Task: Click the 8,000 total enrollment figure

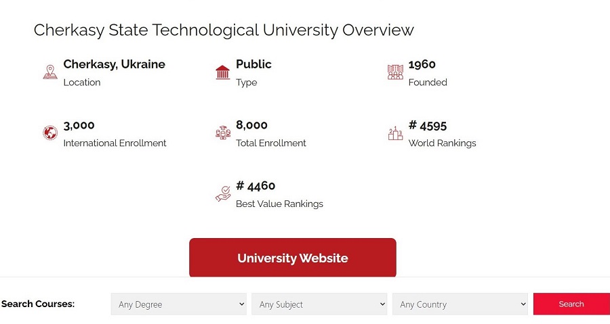Action: [251, 125]
